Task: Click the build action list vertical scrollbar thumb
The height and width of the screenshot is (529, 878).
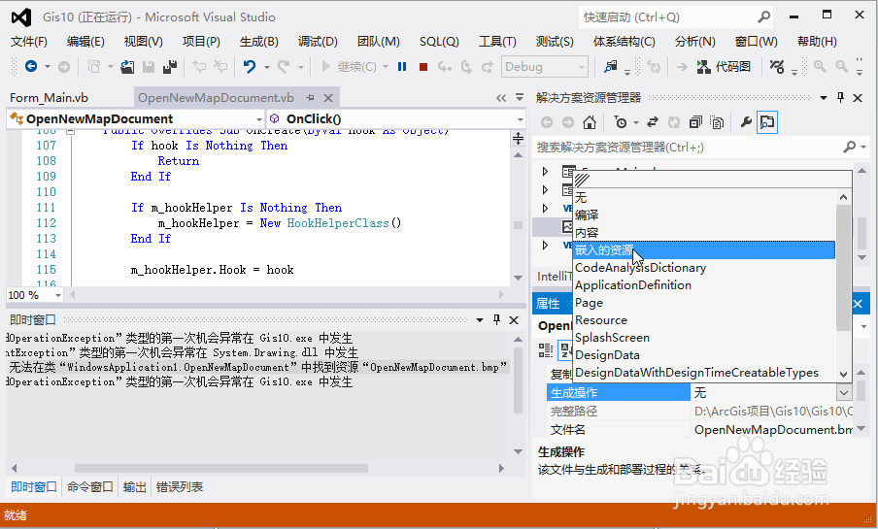Action: pos(843,268)
